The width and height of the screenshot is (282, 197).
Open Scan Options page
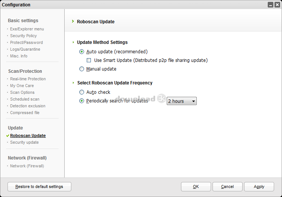[x=22, y=92]
